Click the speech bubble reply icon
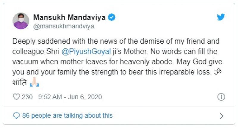This screenshot has height=128, width=238. click(x=17, y=115)
